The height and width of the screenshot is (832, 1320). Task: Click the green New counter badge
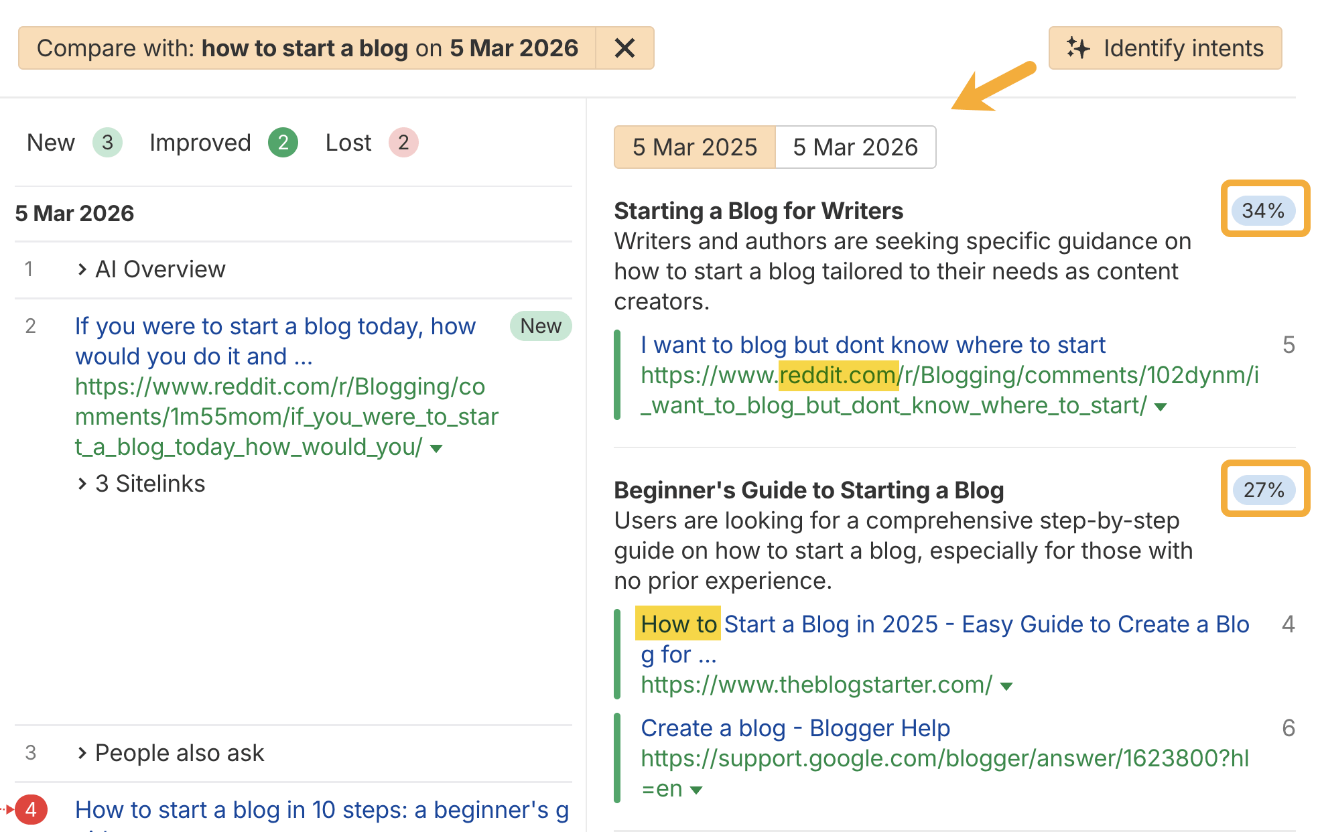(107, 142)
